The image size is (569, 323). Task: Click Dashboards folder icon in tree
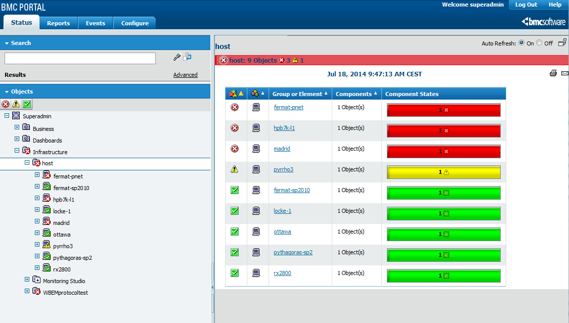point(26,139)
